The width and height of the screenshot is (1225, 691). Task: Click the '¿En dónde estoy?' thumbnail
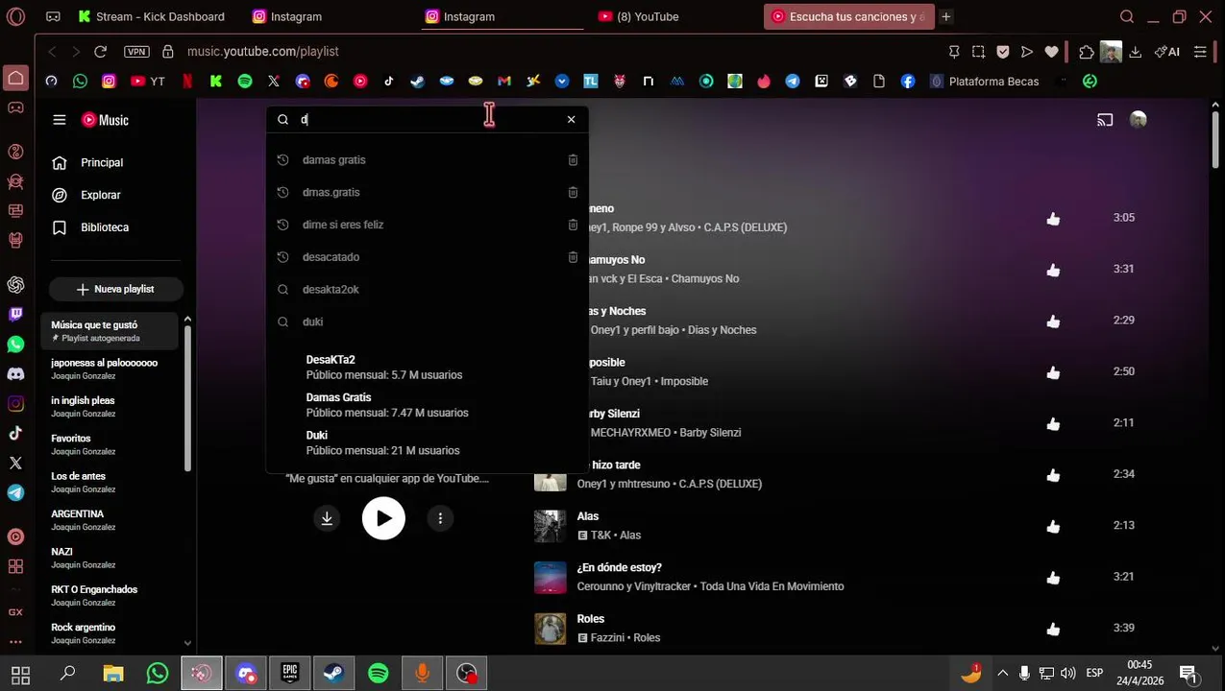(x=551, y=578)
